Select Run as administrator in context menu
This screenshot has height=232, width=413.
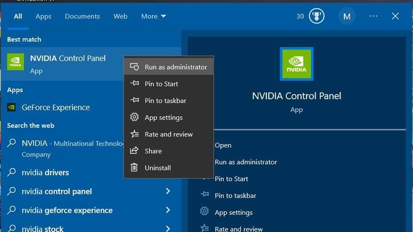[175, 67]
